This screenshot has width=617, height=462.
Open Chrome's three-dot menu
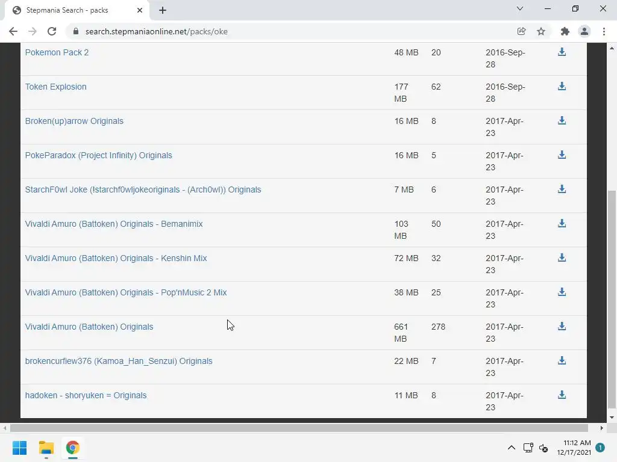point(604,31)
